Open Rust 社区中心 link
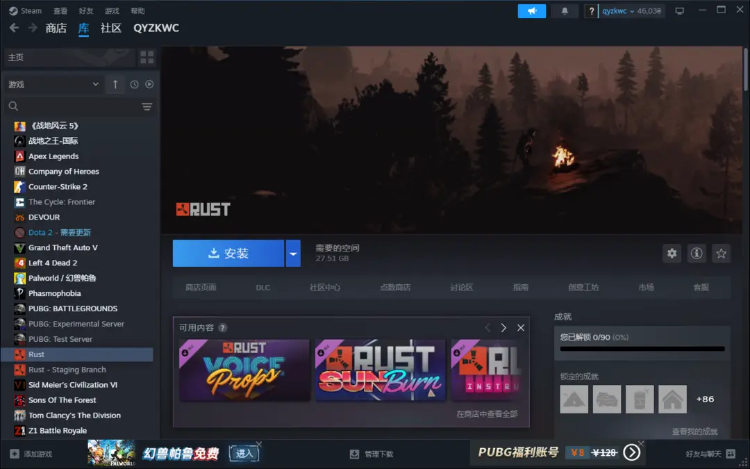Image resolution: width=750 pixels, height=469 pixels. click(x=325, y=288)
